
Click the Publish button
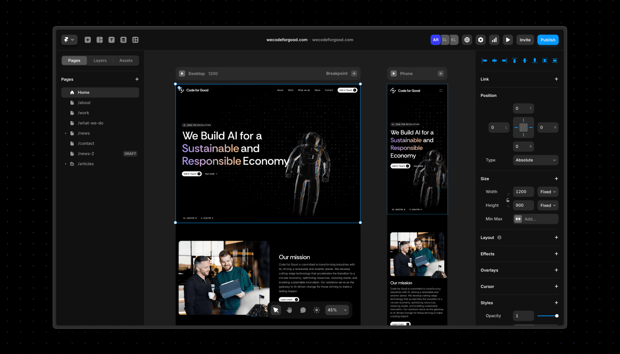pyautogui.click(x=548, y=40)
